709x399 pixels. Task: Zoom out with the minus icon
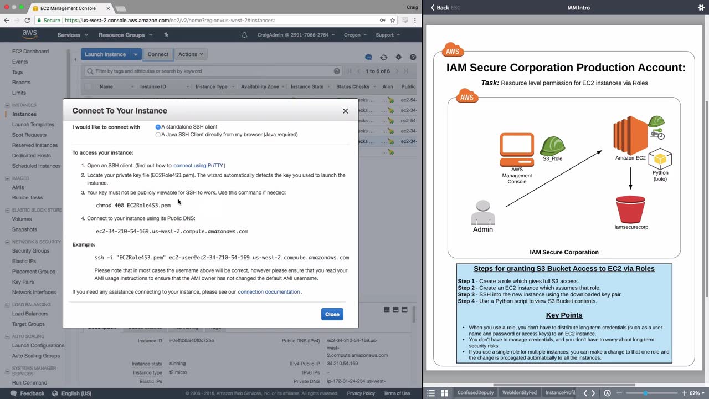pos(619,393)
